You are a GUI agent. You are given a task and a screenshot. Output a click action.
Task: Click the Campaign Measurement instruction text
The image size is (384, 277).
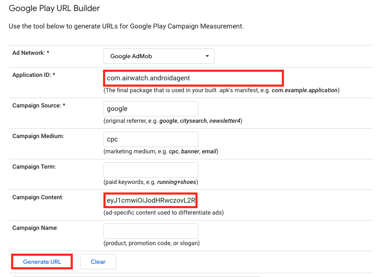coord(126,26)
